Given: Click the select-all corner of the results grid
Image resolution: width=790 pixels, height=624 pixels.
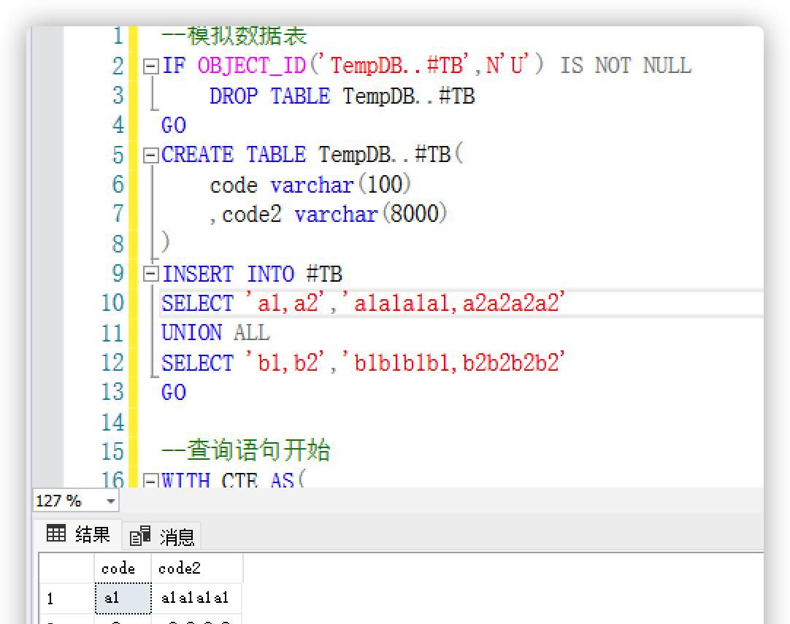Looking at the screenshot, I should pyautogui.click(x=66, y=568).
